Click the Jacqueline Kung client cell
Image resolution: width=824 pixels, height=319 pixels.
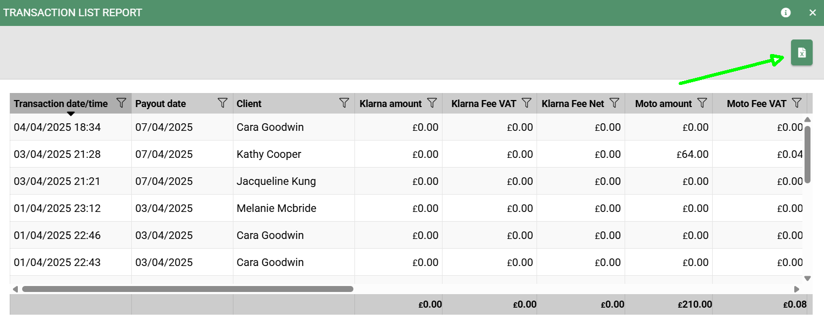[276, 181]
